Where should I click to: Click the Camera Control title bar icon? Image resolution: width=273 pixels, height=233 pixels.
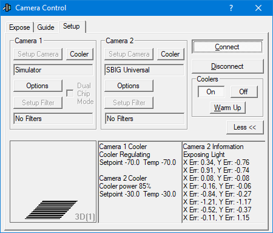(x=7, y=8)
